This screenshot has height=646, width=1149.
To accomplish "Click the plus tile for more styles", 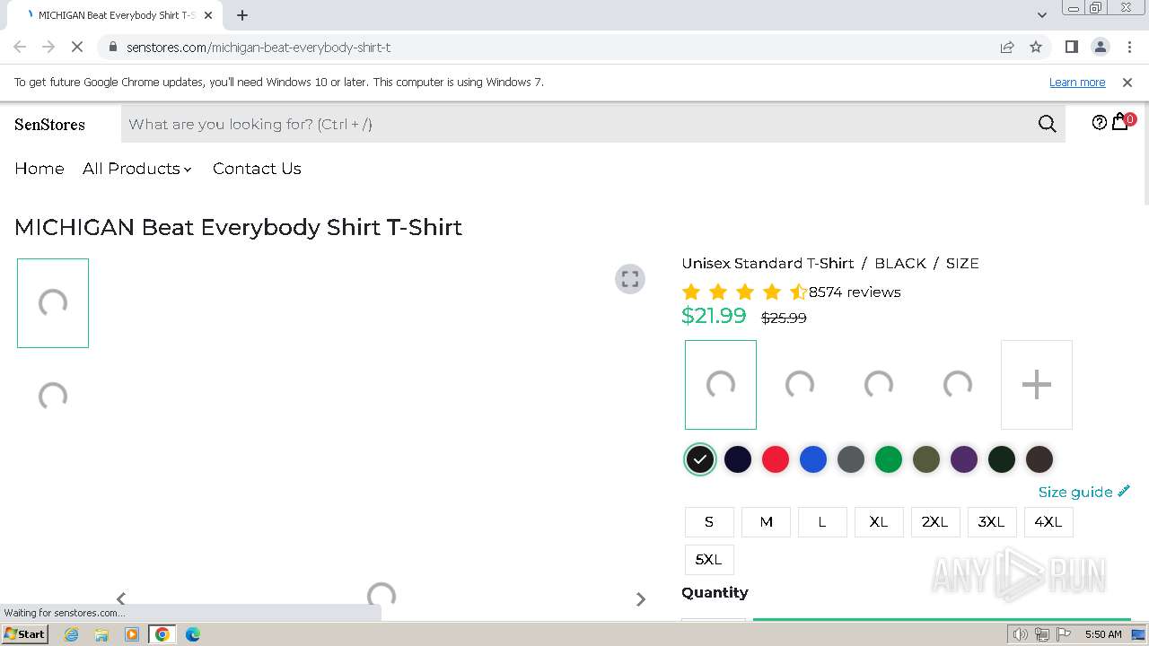I will (1037, 385).
